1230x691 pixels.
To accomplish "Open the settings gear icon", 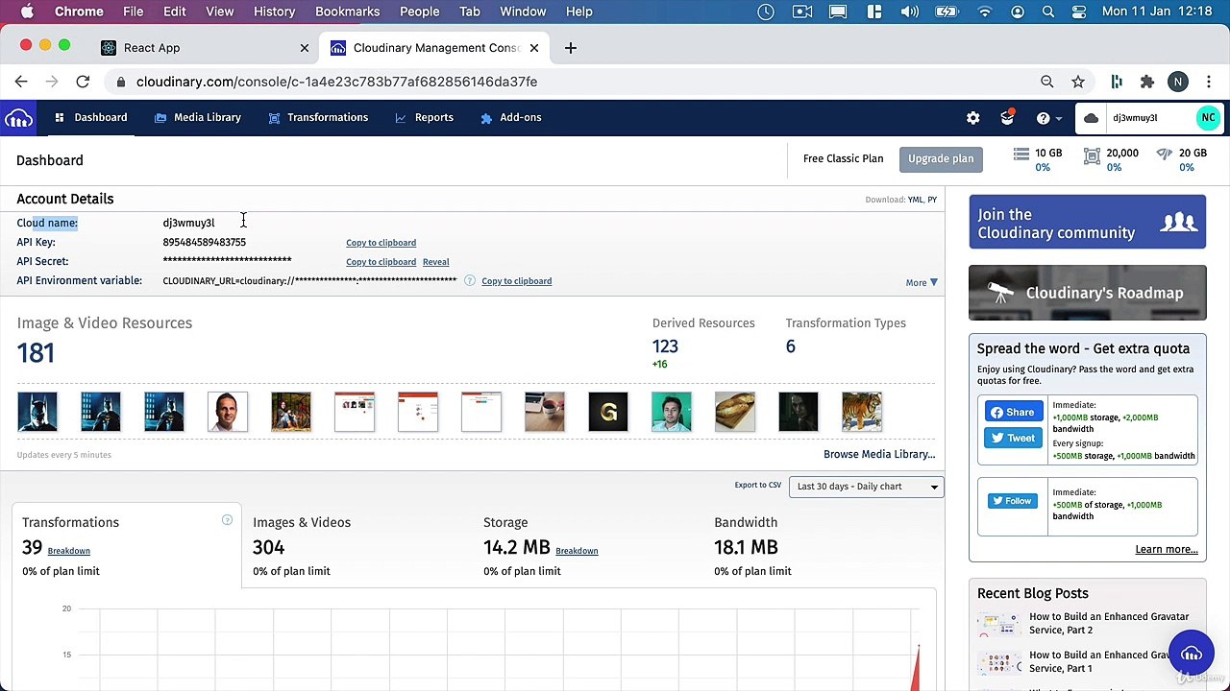I will pos(973,118).
